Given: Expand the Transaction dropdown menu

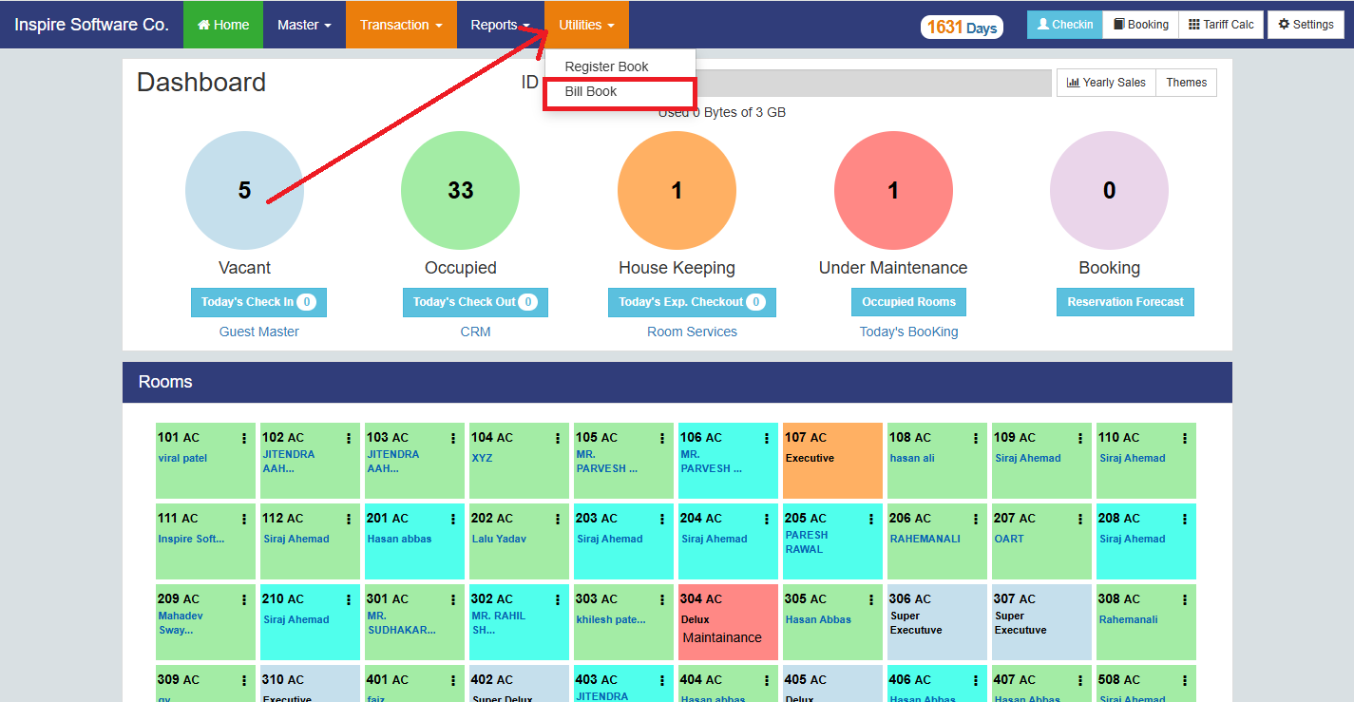Looking at the screenshot, I should coord(400,25).
